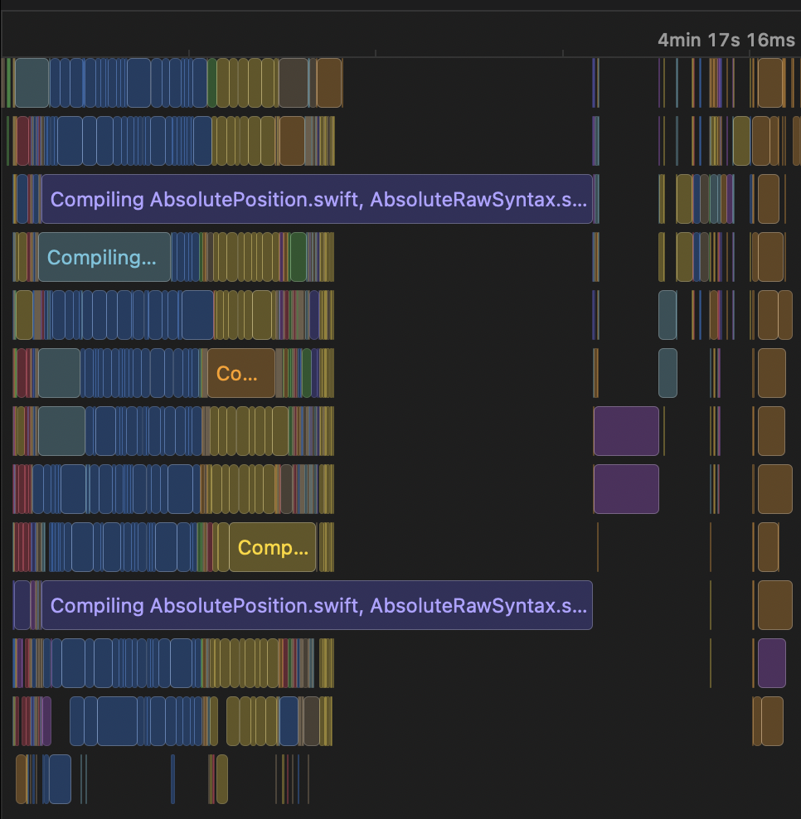This screenshot has height=819, width=801.
Task: Select the lower Compiling AbsolutePosition.swift task bar
Action: [317, 605]
